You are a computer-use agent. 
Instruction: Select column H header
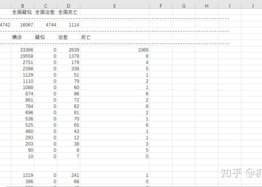point(207,6)
